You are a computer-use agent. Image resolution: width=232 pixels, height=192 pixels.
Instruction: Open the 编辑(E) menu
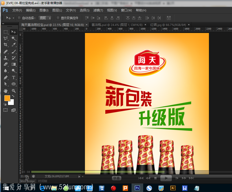[31, 10]
